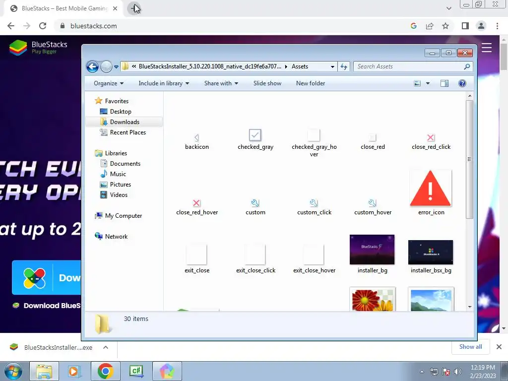Open the Chrome profile menu
Screen dimensions: 508x381
[481, 26]
